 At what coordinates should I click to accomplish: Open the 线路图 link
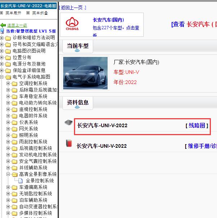click(197, 125)
